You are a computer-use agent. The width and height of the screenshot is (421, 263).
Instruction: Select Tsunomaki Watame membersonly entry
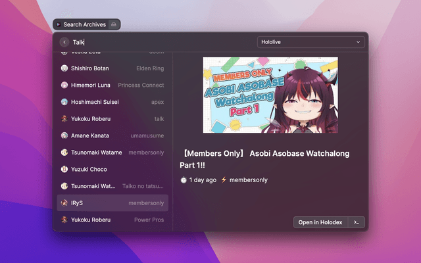click(x=112, y=153)
